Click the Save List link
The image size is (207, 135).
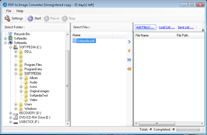click(186, 27)
